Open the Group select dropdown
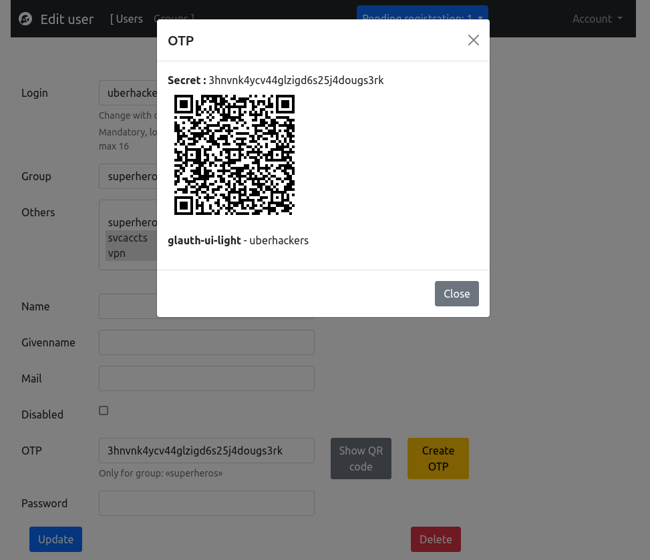 point(128,176)
